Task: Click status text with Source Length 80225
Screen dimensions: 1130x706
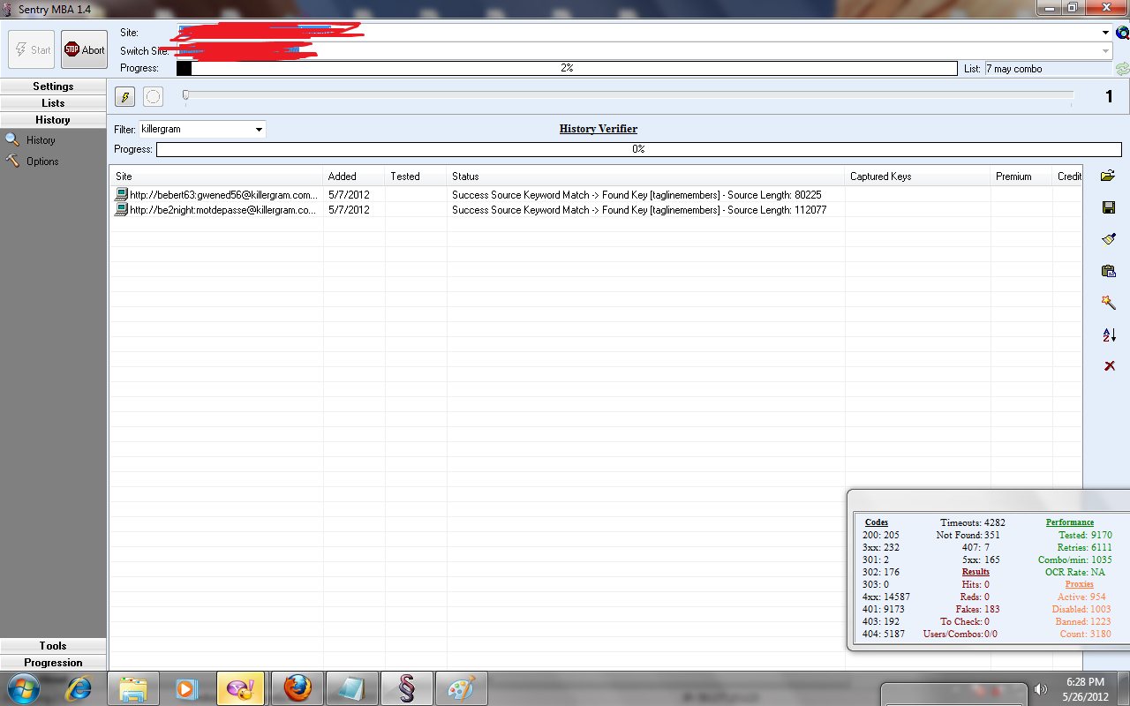Action: [x=637, y=195]
